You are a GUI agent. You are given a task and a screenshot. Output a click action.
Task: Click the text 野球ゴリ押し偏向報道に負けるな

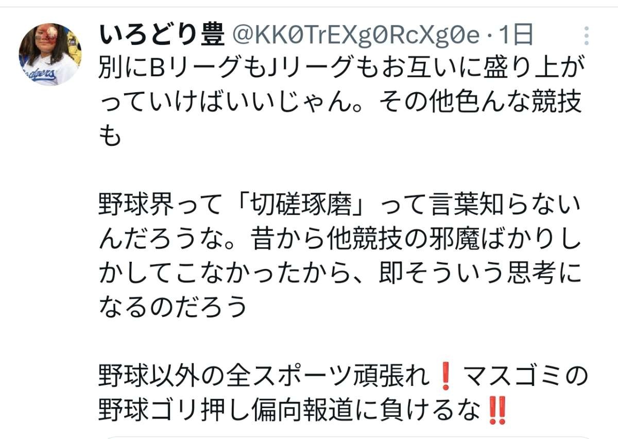click(x=291, y=411)
